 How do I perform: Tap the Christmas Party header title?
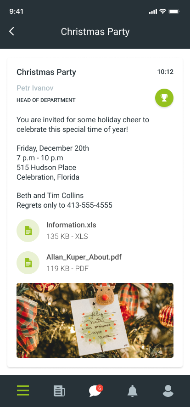[95, 32]
